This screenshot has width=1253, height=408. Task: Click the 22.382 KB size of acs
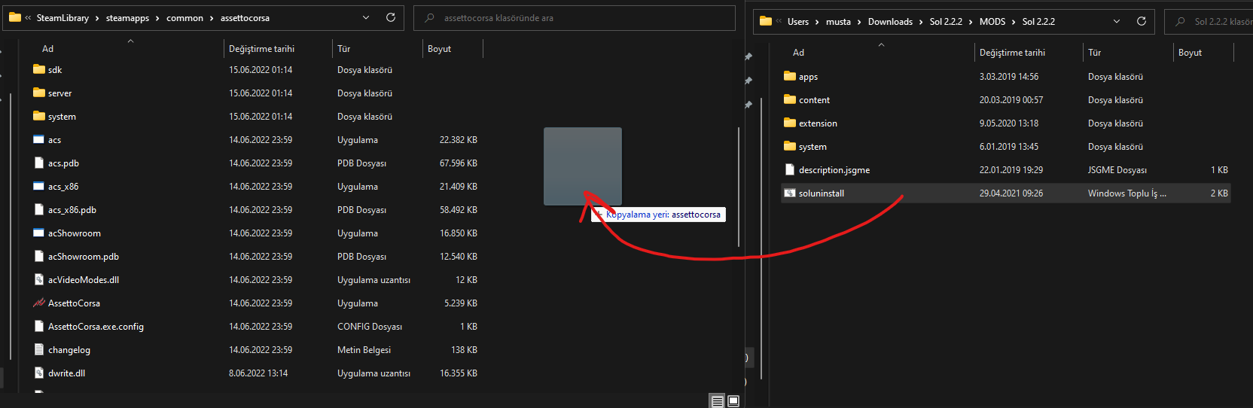click(458, 140)
